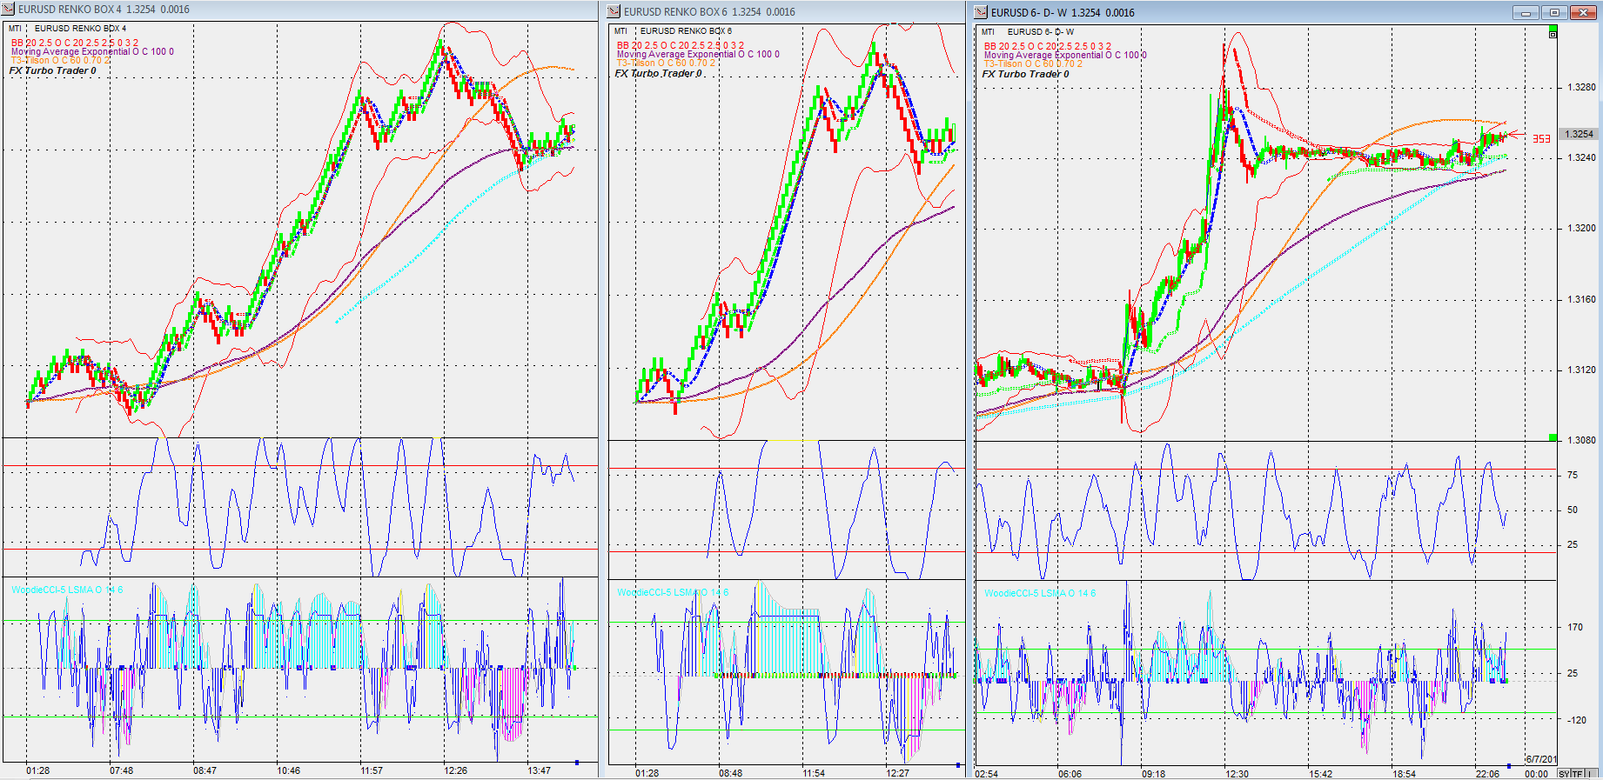The height and width of the screenshot is (780, 1603).
Task: Click Moving Average Exponential label in RENKO BOX 6 chart
Action: point(698,54)
